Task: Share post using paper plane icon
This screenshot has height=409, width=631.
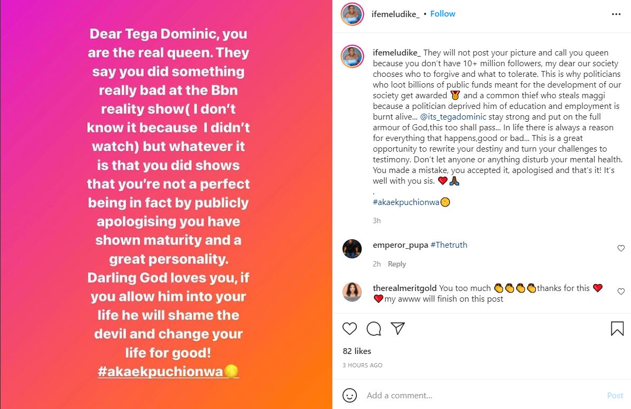Action: tap(398, 328)
